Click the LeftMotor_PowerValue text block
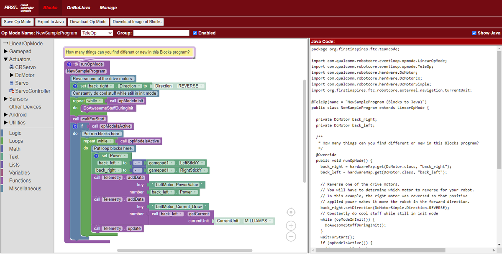Screen dimensions: 502x271 point(177,185)
